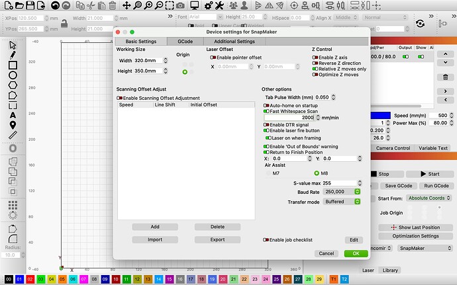Image resolution: width=457 pixels, height=285 pixels.
Task: Toggle the aspect ratio lock icon
Action: 64,24
